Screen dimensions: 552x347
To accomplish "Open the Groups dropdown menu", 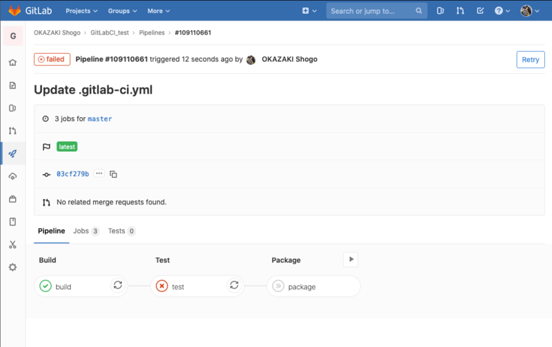I will [x=122, y=11].
